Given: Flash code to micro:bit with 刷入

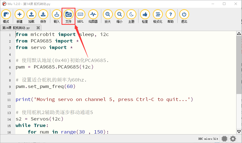Looking at the screenshot, I should (57, 16).
